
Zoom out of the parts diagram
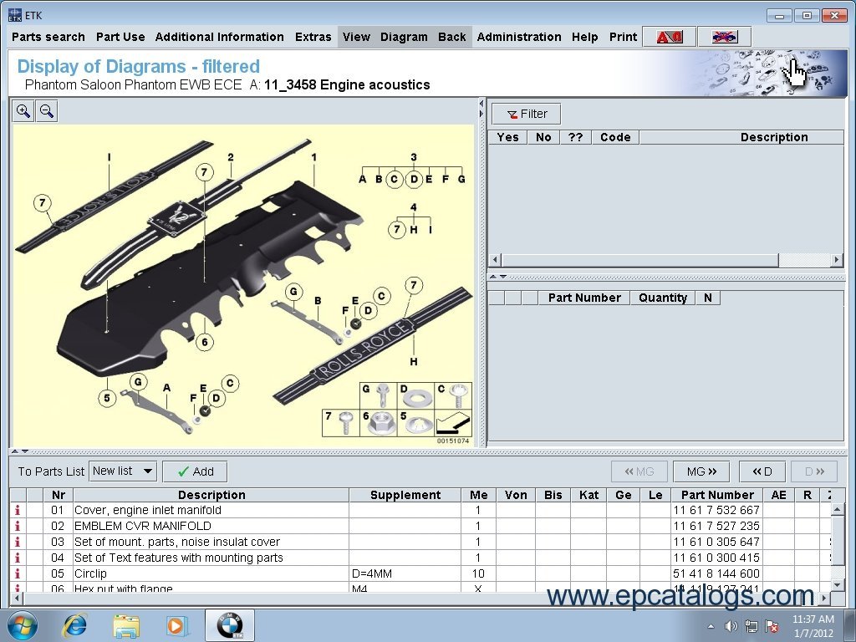click(x=47, y=111)
